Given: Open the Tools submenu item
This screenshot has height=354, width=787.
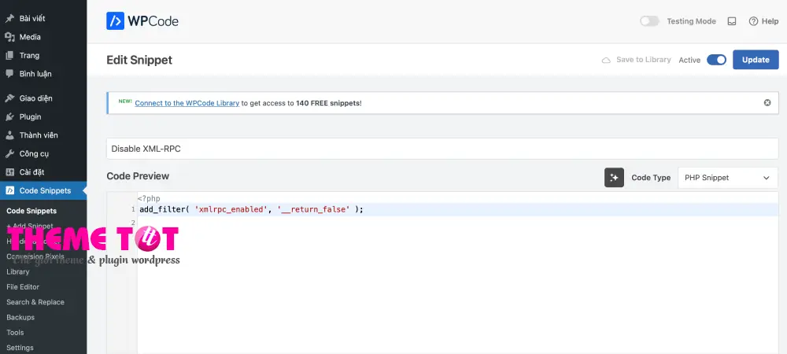Looking at the screenshot, I should click(x=15, y=333).
